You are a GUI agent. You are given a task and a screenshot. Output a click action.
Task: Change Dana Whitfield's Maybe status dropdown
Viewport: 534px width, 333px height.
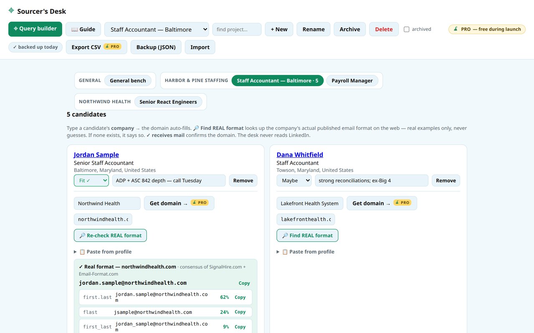(x=294, y=180)
